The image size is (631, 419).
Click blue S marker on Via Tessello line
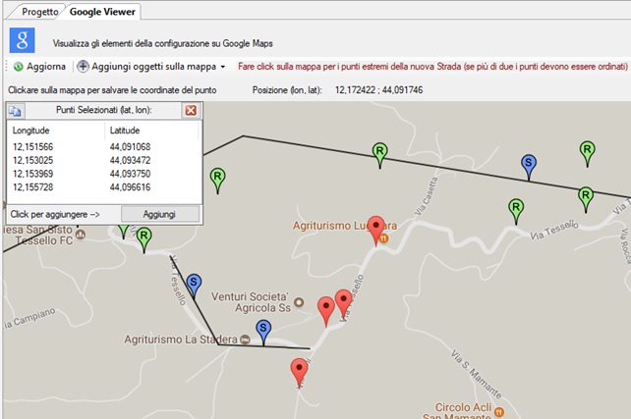click(194, 286)
